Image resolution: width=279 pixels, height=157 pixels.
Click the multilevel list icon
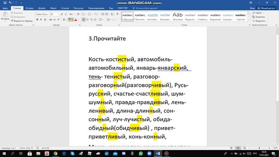point(96,14)
